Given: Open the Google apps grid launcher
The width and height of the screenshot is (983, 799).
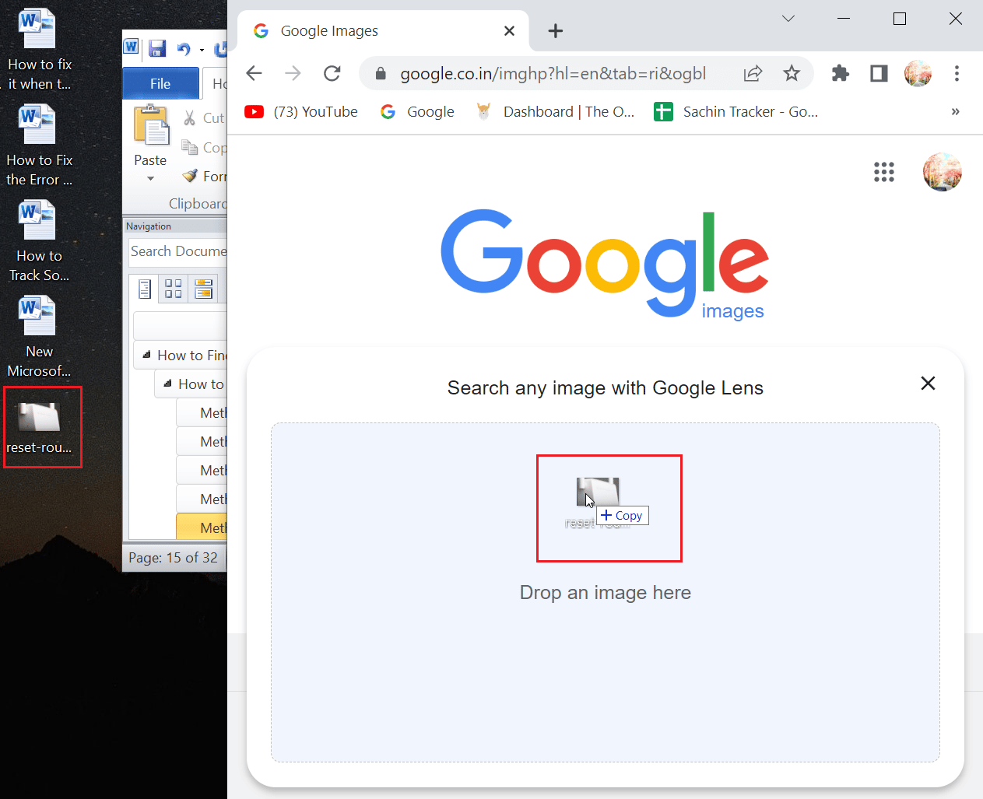Looking at the screenshot, I should tap(884, 172).
